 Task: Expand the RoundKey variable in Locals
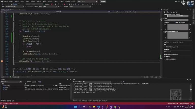pos(2,86)
